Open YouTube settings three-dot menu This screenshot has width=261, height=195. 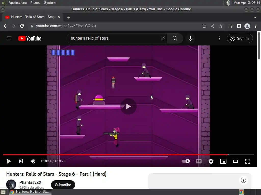tap(220, 38)
